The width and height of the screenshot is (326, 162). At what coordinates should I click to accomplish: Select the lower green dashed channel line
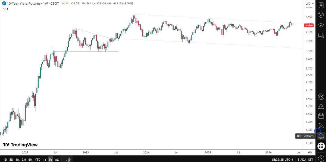(x=214, y=44)
